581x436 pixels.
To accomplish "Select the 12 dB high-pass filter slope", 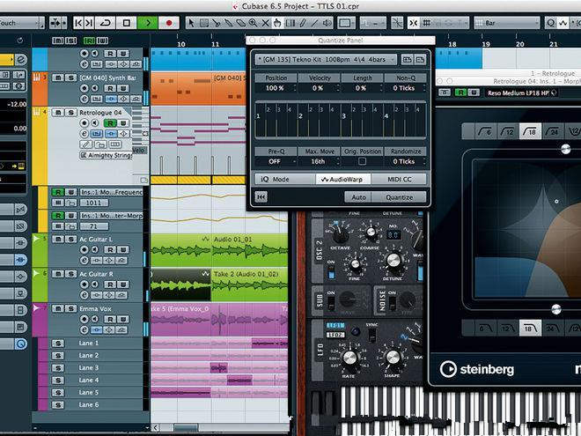I will [507, 131].
